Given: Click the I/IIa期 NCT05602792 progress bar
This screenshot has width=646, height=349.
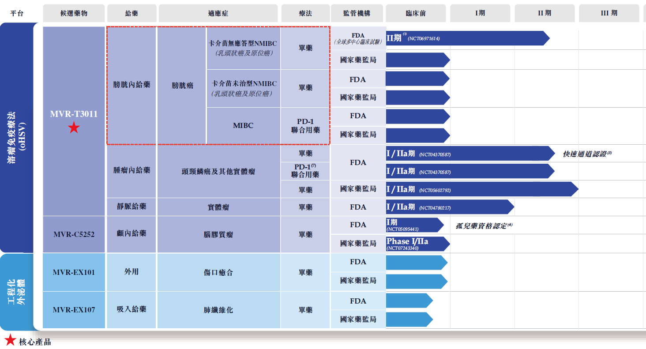Looking at the screenshot, I should [x=482, y=189].
